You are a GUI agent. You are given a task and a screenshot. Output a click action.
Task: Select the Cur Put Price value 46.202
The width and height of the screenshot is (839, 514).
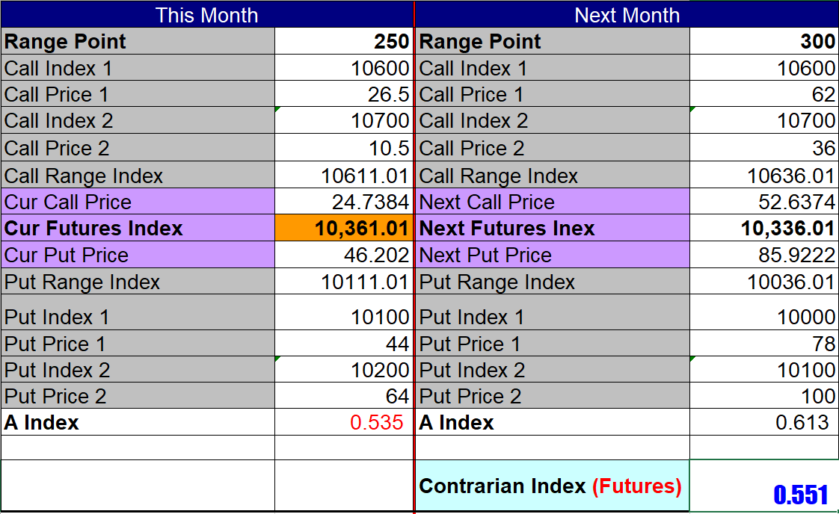[x=344, y=255]
